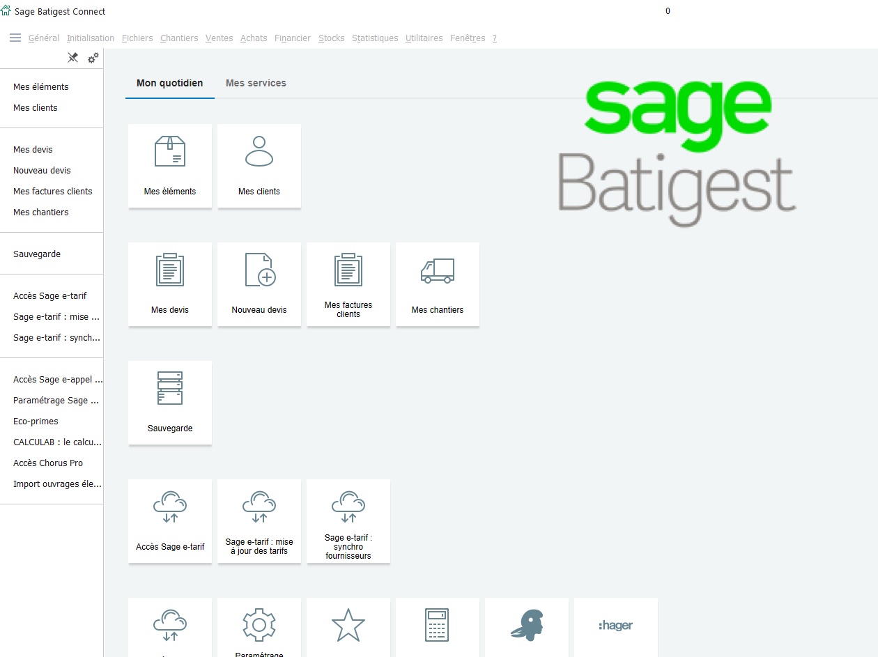Click the bottom-row cloud sync tile
The image size is (878, 657).
(x=170, y=627)
